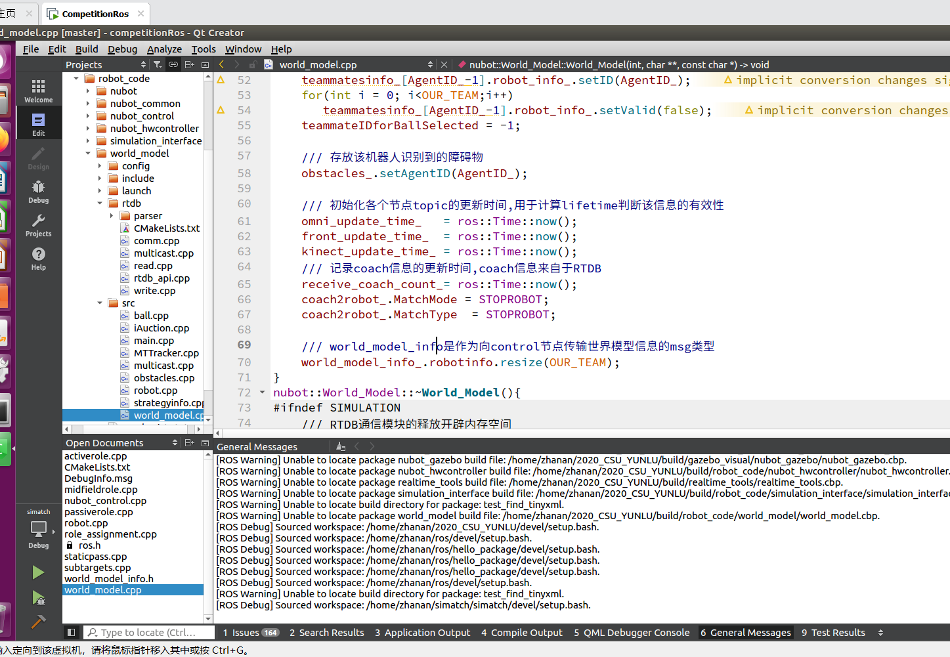Image resolution: width=950 pixels, height=657 pixels.
Task: Select world_model_info.h in Open Documents
Action: point(109,579)
